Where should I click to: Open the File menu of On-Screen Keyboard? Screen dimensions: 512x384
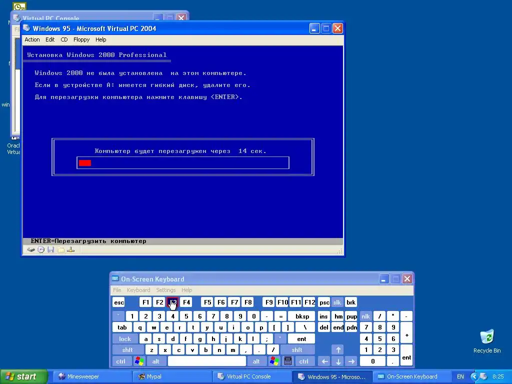[x=117, y=290]
